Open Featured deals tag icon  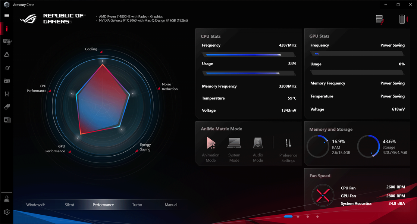tap(7, 107)
